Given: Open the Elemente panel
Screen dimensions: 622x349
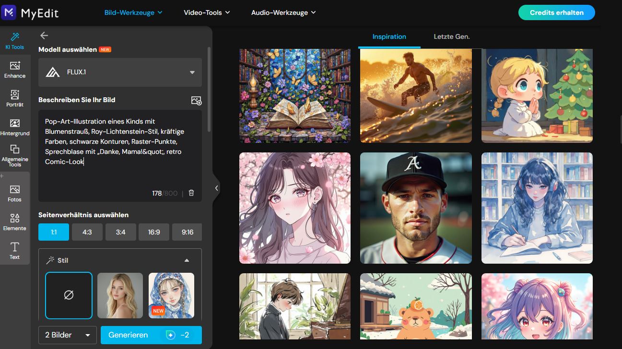Looking at the screenshot, I should tap(15, 221).
